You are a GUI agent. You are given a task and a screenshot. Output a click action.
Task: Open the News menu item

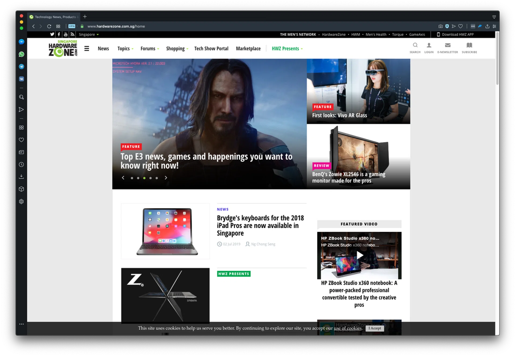click(103, 49)
